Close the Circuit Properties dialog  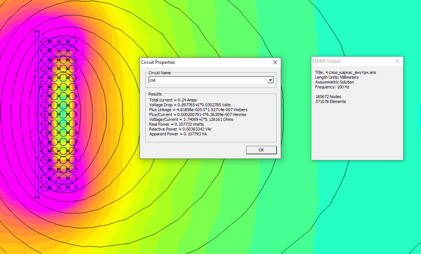tap(275, 62)
